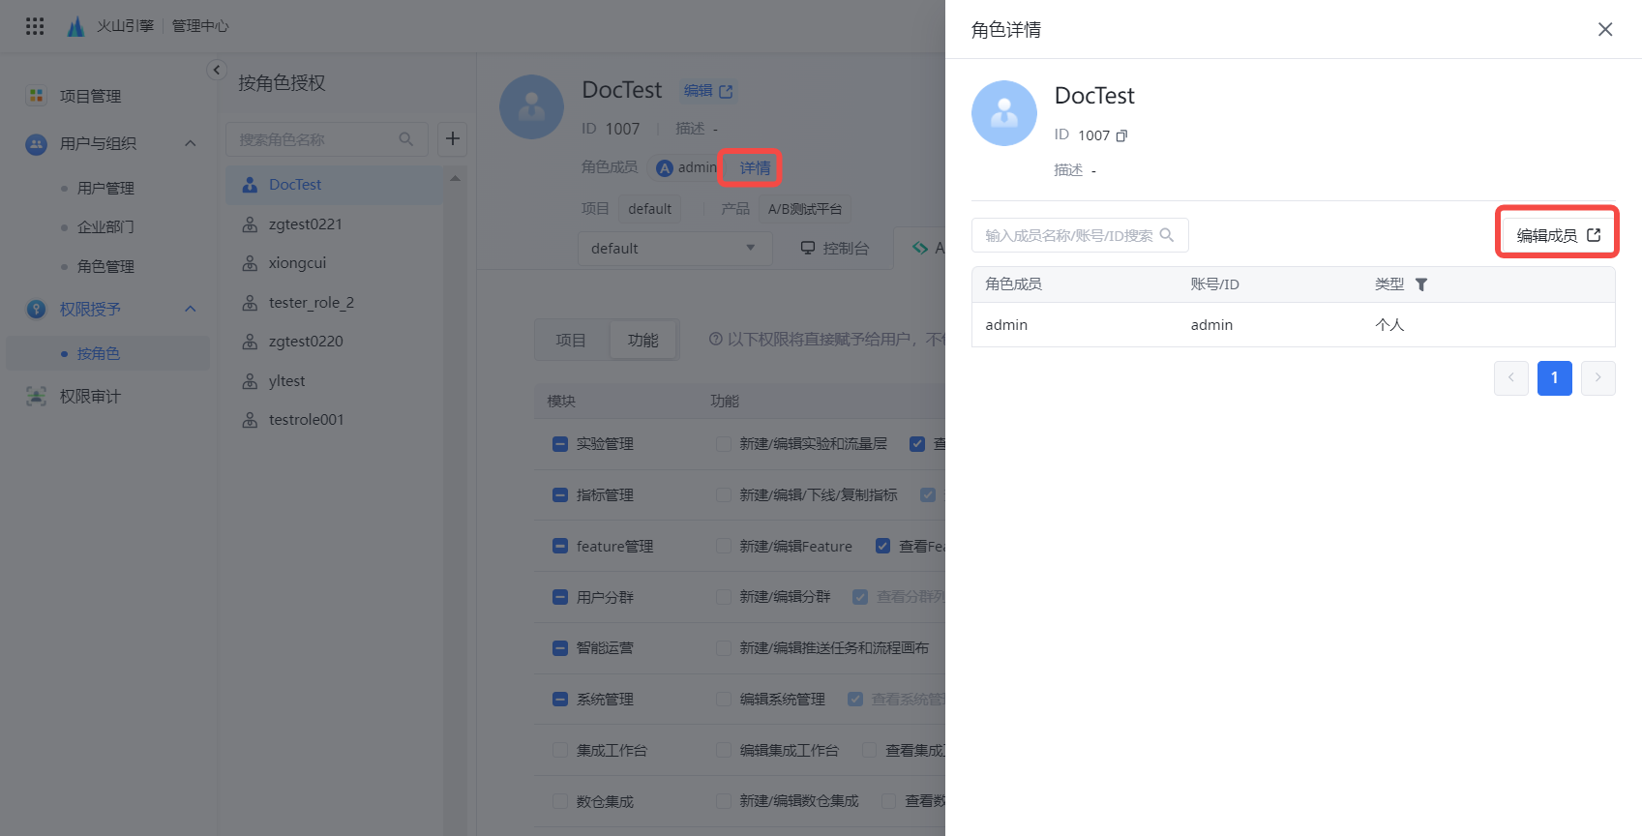
Task: Click the 用户与组织 sidebar icon
Action: [36, 144]
